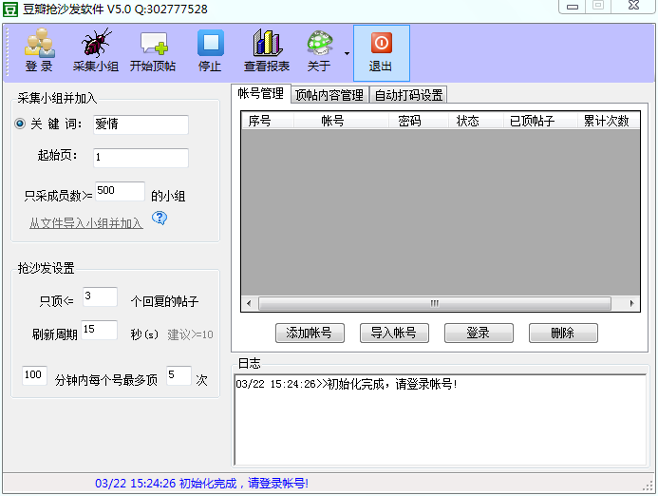
Task: Select the 关键词 radio button
Action: [x=20, y=124]
